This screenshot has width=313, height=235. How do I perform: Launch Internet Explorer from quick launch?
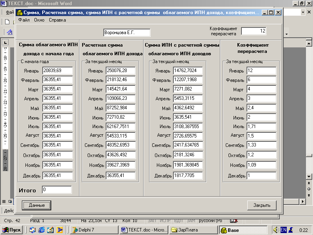tap(41, 230)
